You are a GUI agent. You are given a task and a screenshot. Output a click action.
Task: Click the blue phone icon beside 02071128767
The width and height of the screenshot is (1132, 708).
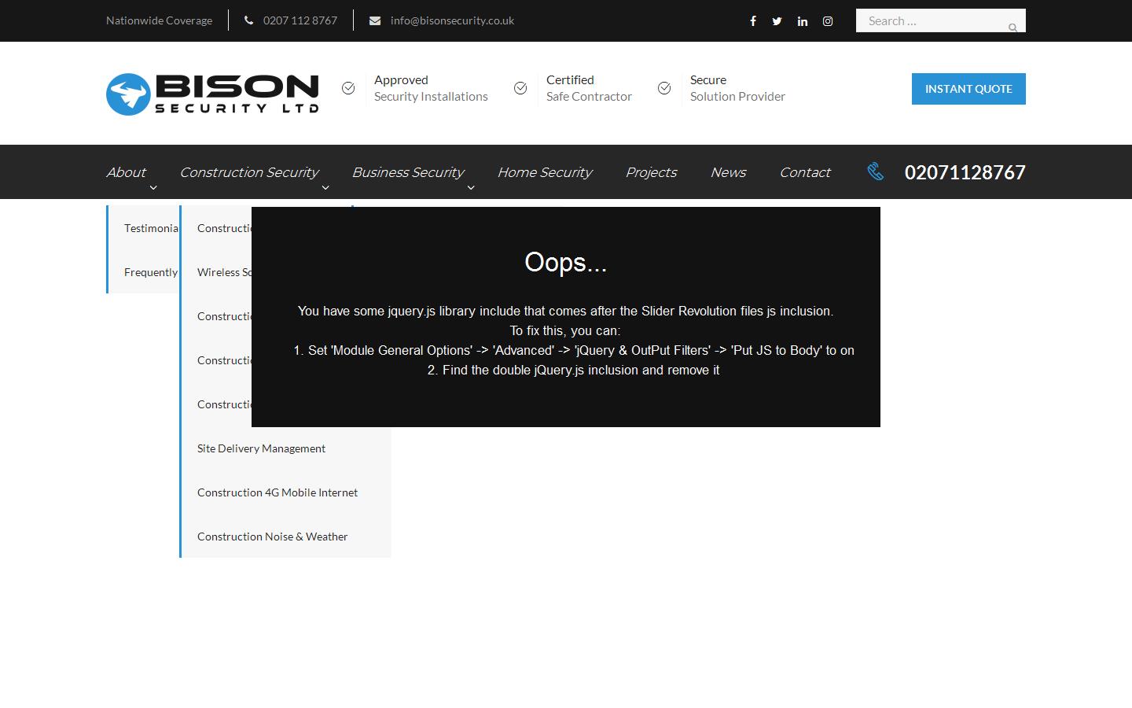[x=875, y=171]
